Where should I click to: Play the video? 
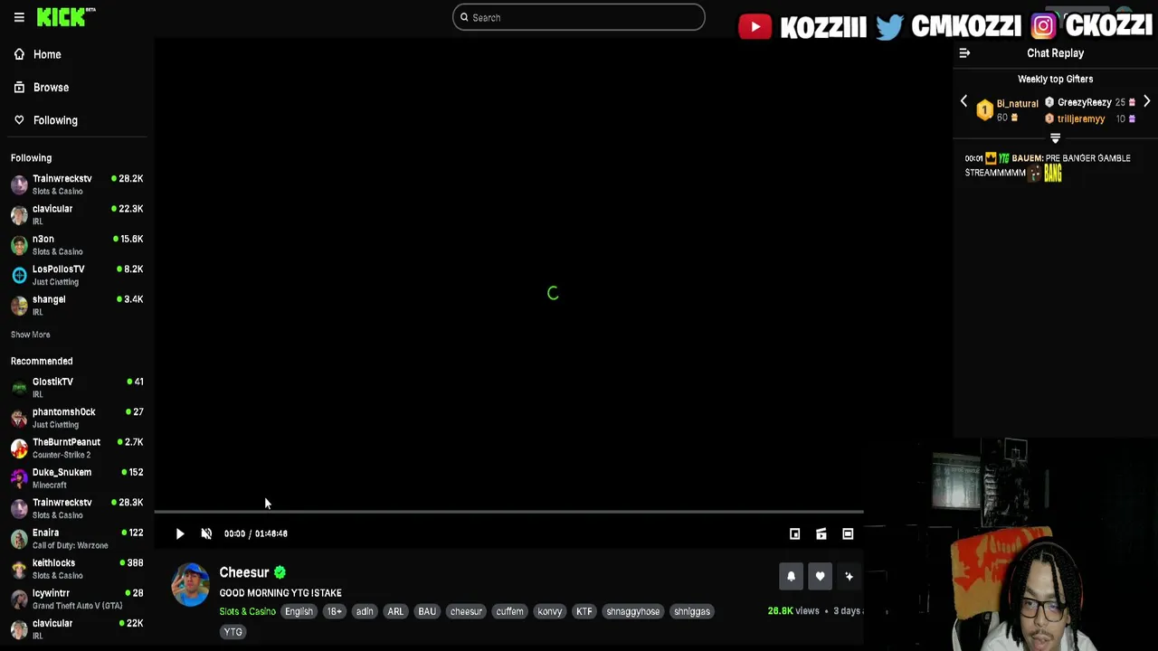[x=180, y=533]
